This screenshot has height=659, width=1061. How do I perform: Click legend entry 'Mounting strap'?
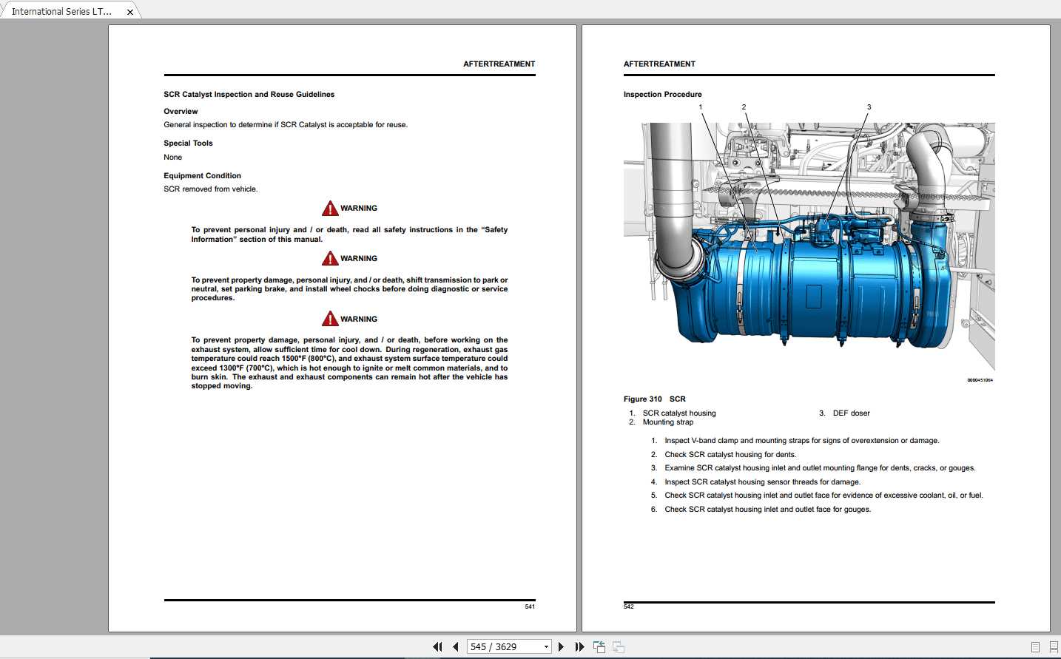tap(668, 422)
